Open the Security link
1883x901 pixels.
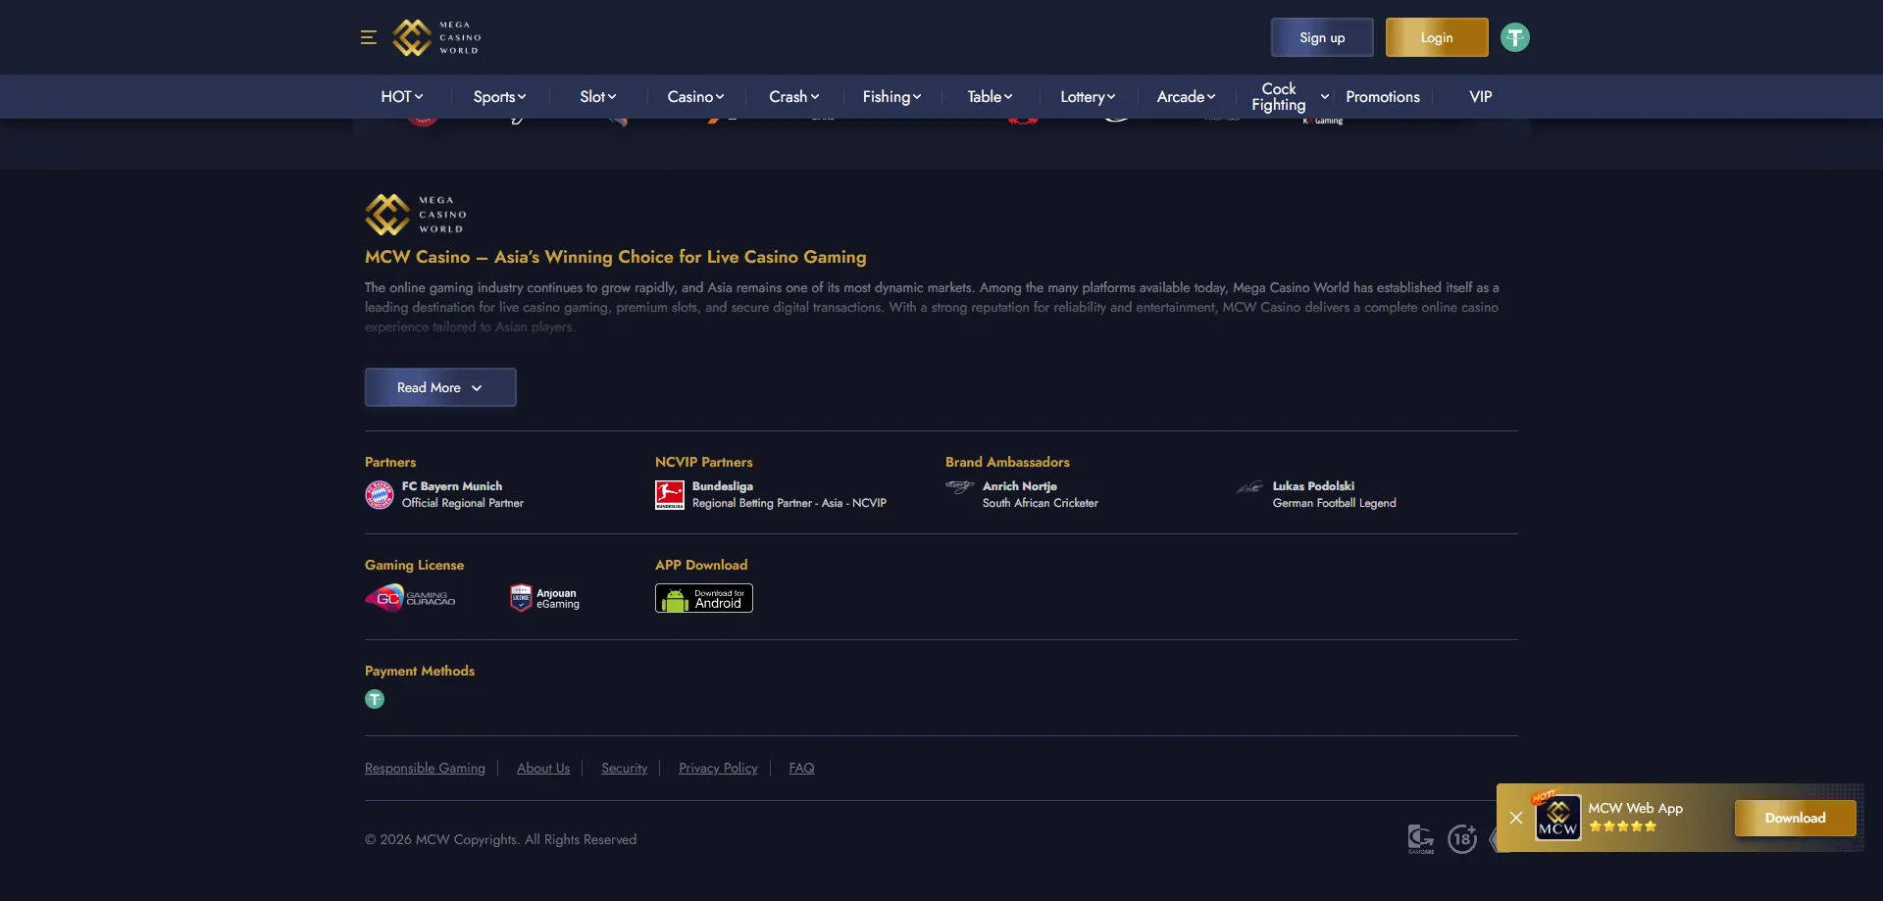625,768
